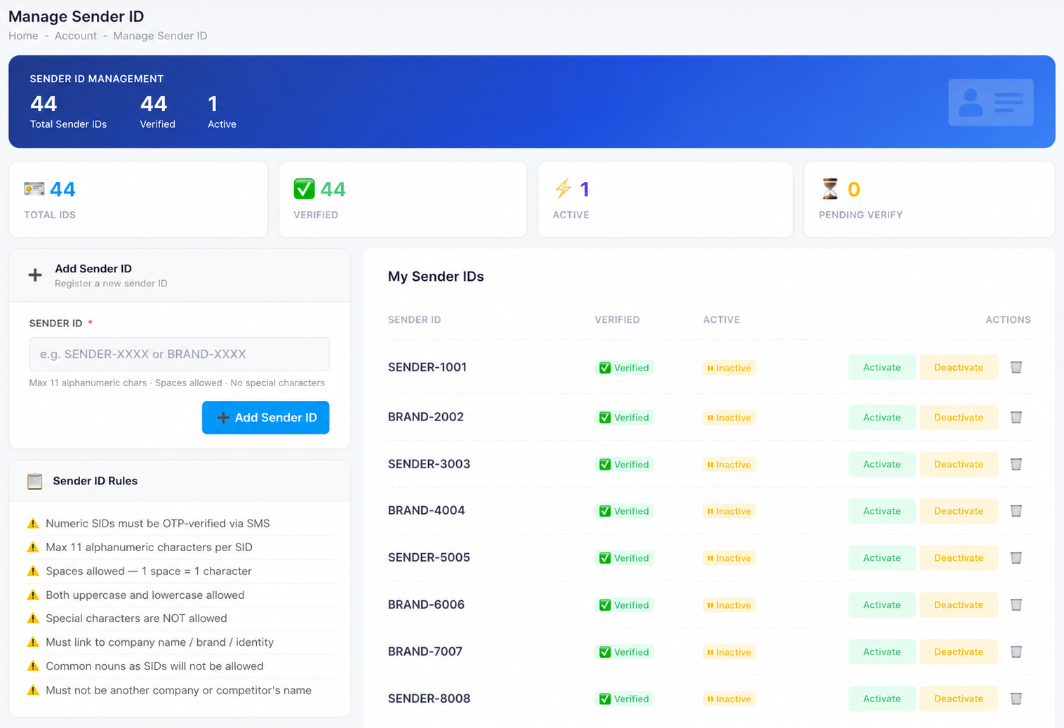Click the ACTIONS column header
The image size is (1064, 728).
(1008, 319)
